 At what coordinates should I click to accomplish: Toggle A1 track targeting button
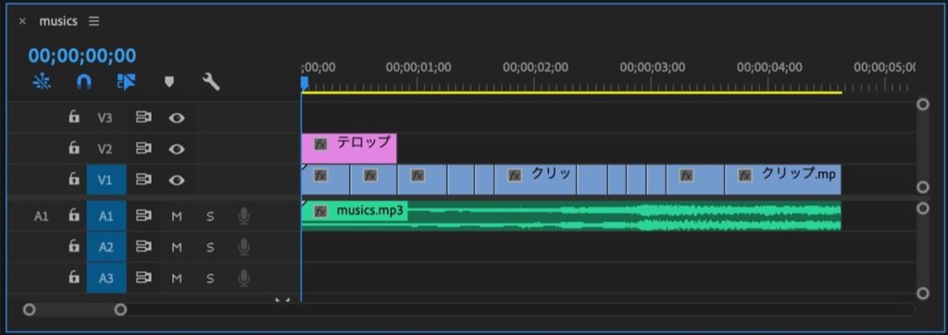106,216
